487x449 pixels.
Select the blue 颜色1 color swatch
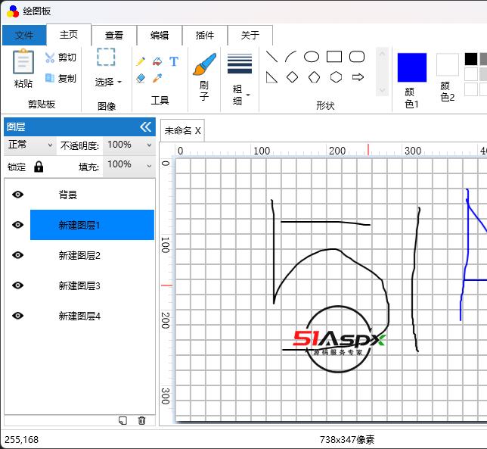pos(412,67)
